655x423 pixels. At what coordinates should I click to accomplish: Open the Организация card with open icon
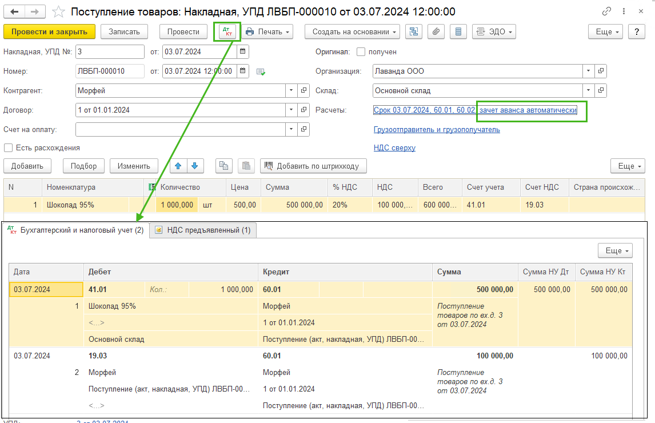(601, 71)
